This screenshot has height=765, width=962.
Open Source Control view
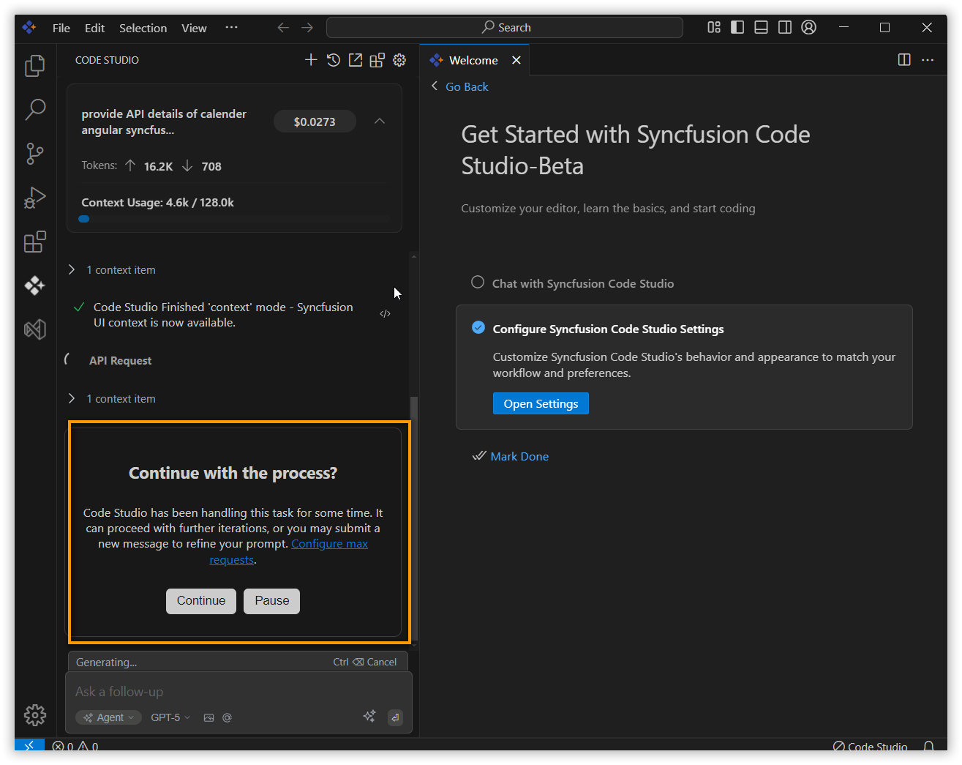tap(34, 154)
